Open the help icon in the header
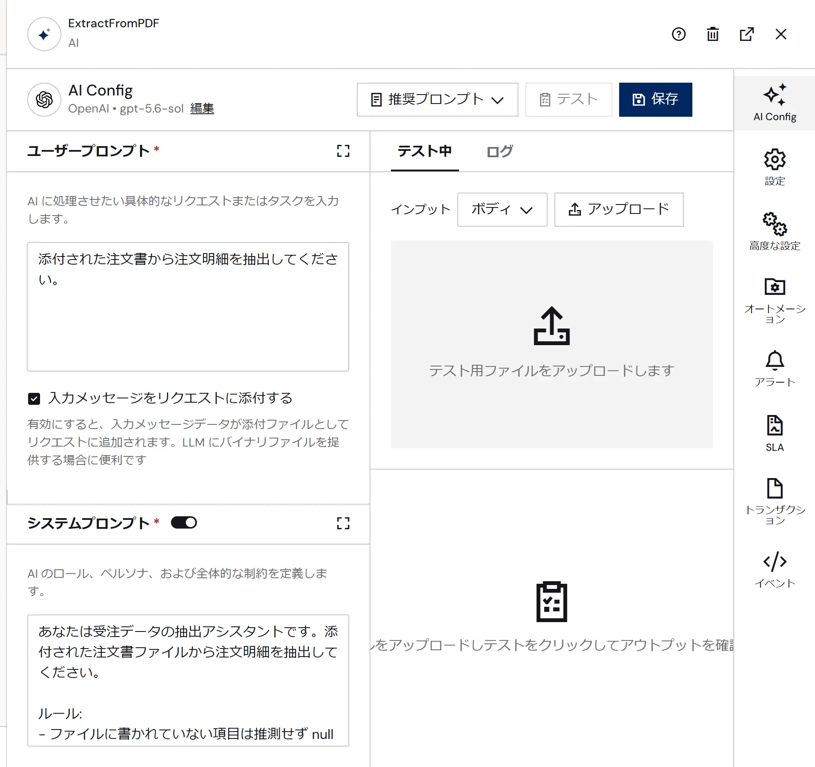 (x=678, y=34)
